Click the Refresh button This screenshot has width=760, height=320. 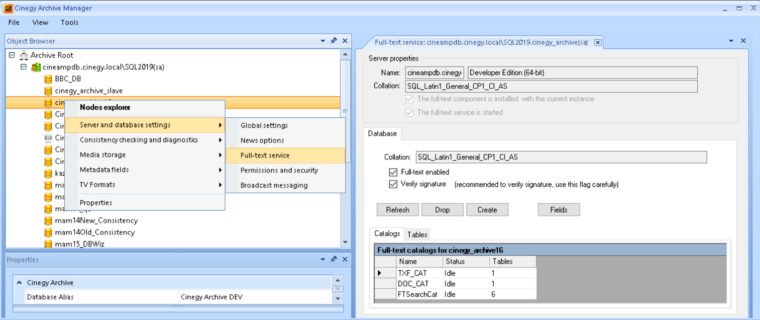point(398,210)
